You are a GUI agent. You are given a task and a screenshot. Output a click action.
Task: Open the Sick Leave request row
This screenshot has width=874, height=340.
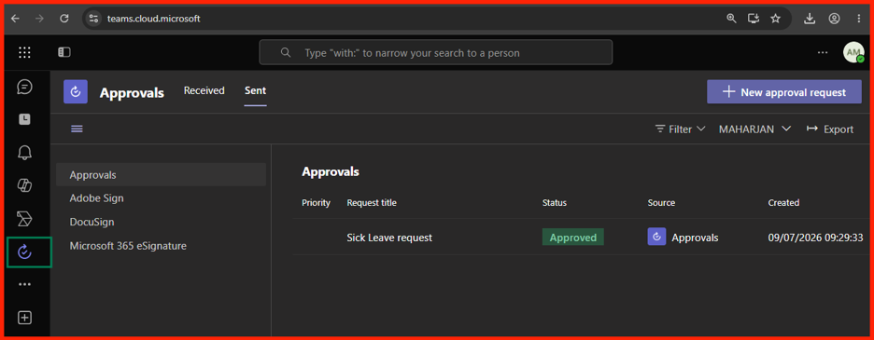coord(580,238)
